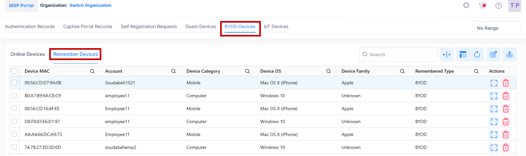Viewport: 526px width, 156px height.
Task: Delete device 74:78:27:3D:3D:0D
Action: click(x=506, y=148)
